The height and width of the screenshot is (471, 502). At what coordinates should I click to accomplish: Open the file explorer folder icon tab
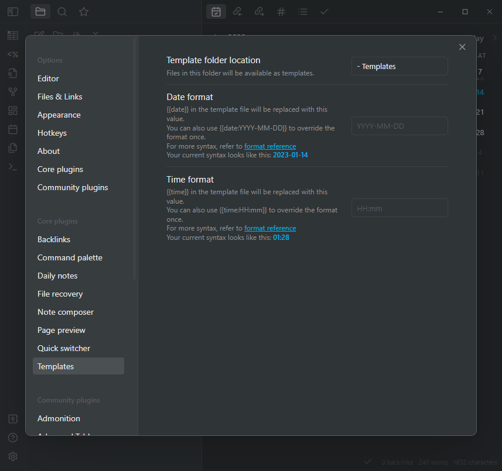[x=40, y=12]
